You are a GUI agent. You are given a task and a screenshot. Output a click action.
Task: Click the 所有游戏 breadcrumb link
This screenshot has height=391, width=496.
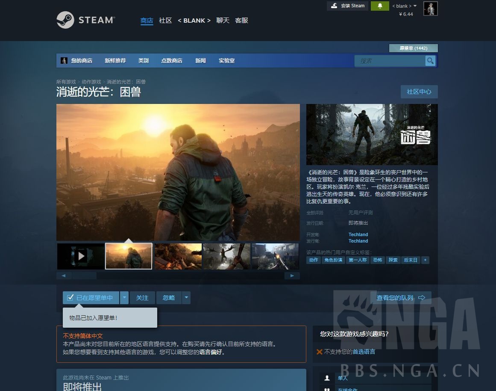pyautogui.click(x=66, y=82)
